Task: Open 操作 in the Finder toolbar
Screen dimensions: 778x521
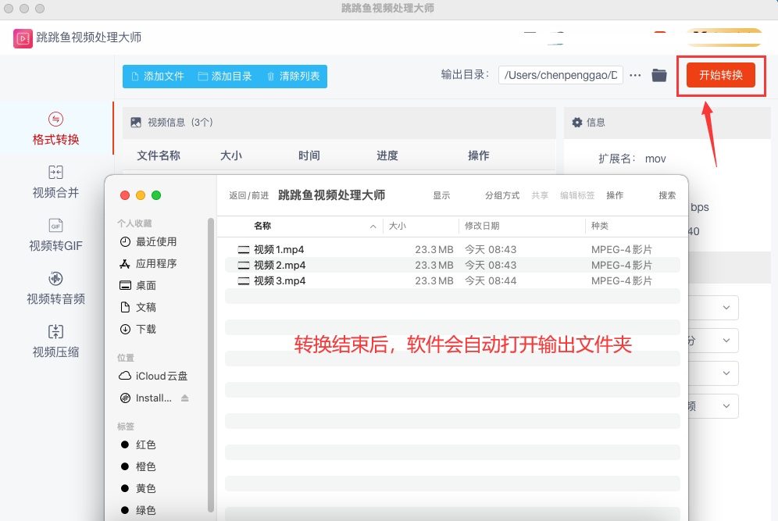Action: point(615,195)
